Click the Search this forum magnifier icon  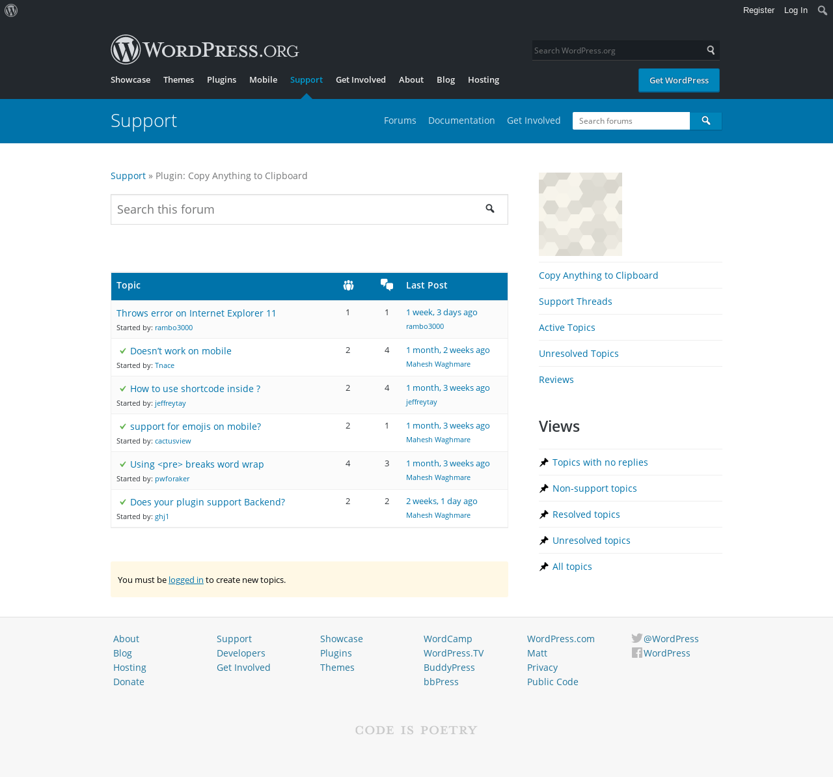click(490, 209)
